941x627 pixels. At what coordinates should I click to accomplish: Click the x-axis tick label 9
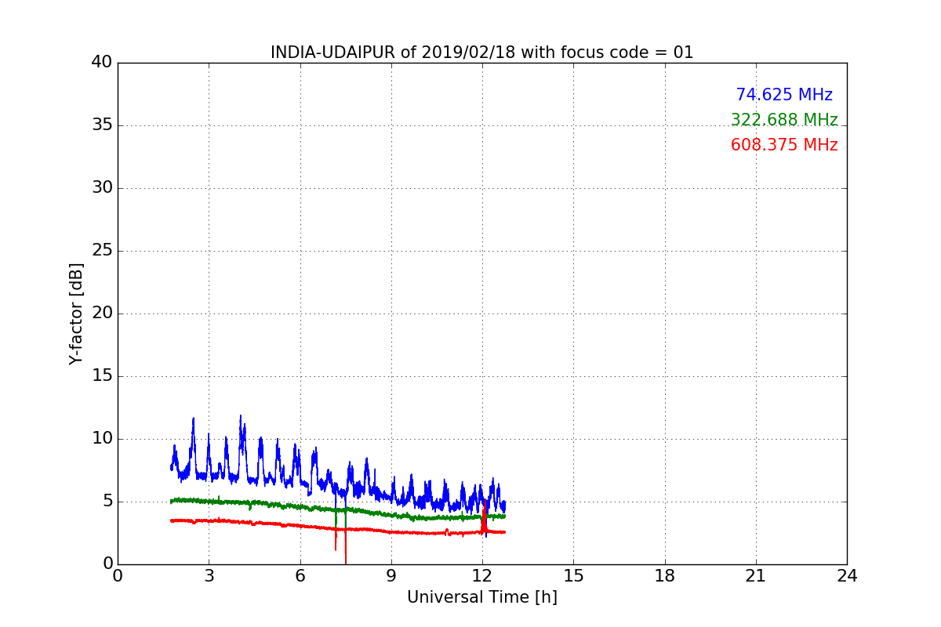391,576
